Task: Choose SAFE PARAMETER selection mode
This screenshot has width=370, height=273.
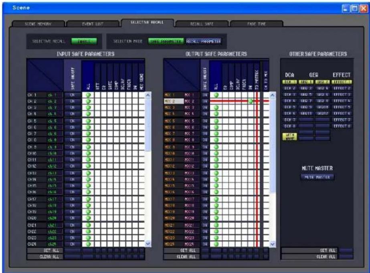Action: [166, 41]
